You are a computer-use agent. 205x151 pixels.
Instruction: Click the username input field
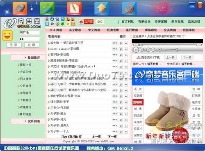point(30,32)
